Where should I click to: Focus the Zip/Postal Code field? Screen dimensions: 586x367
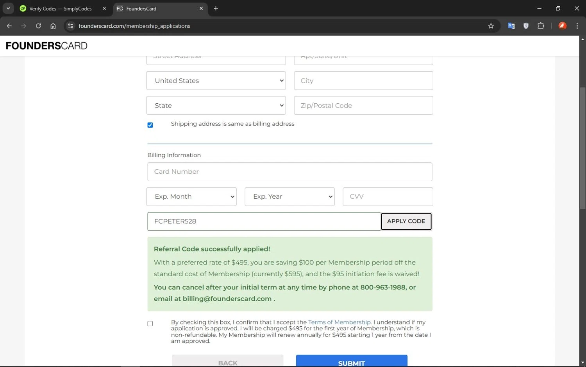[x=363, y=106]
